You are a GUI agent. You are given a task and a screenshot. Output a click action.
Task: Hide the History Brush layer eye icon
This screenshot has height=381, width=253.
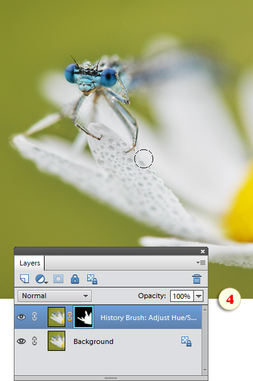[21, 317]
